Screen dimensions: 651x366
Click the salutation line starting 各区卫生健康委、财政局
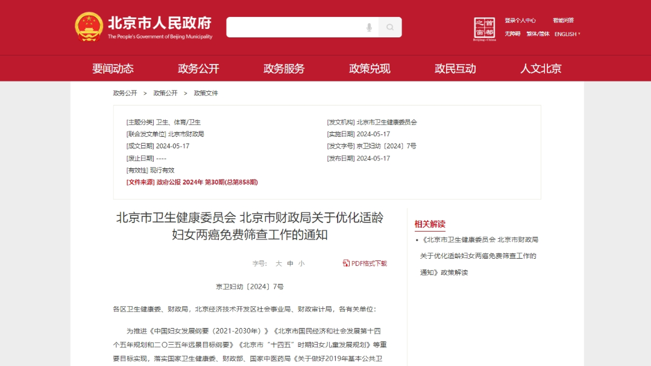click(x=245, y=309)
